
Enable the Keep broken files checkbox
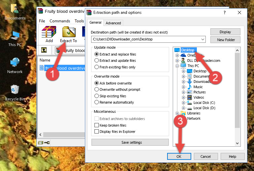pos(97,125)
